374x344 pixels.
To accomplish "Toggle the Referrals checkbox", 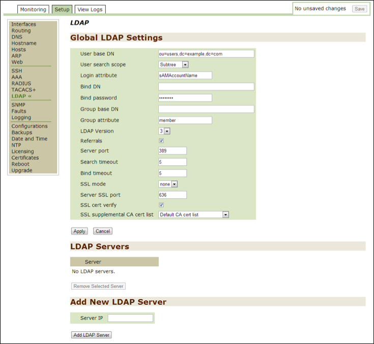I will click(x=161, y=141).
